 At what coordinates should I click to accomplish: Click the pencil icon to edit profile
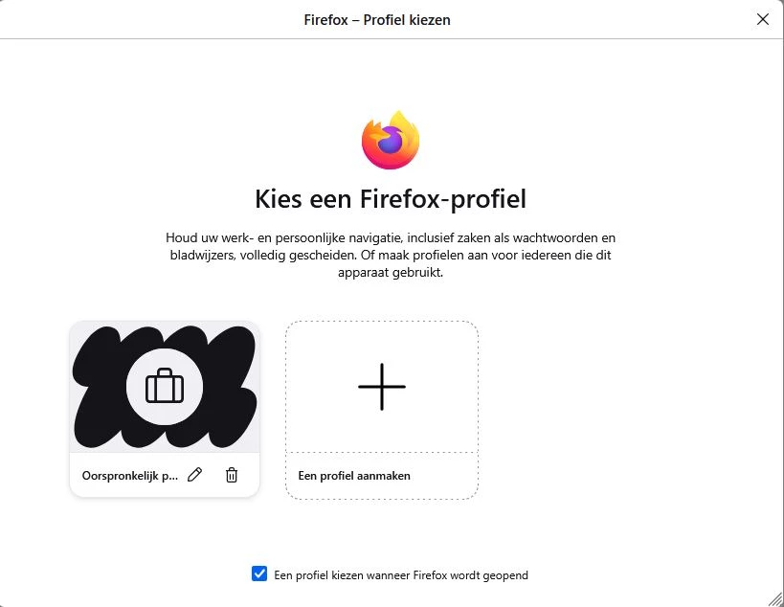195,475
